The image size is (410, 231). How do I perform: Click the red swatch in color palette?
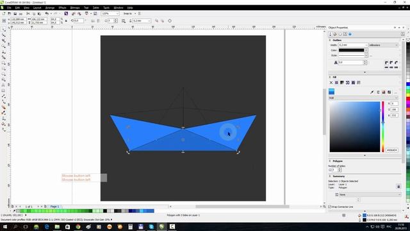pos(408,99)
